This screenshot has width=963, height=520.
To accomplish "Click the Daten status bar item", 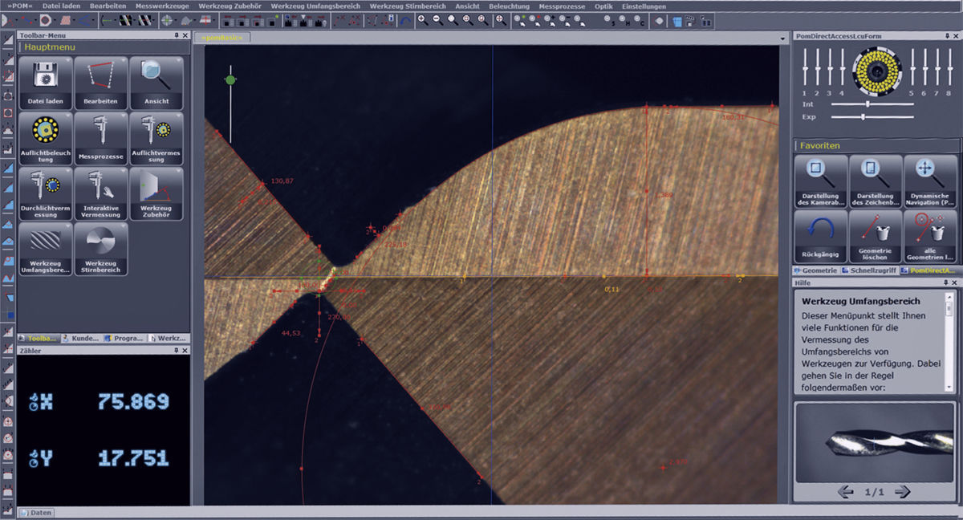I will tap(35, 512).
